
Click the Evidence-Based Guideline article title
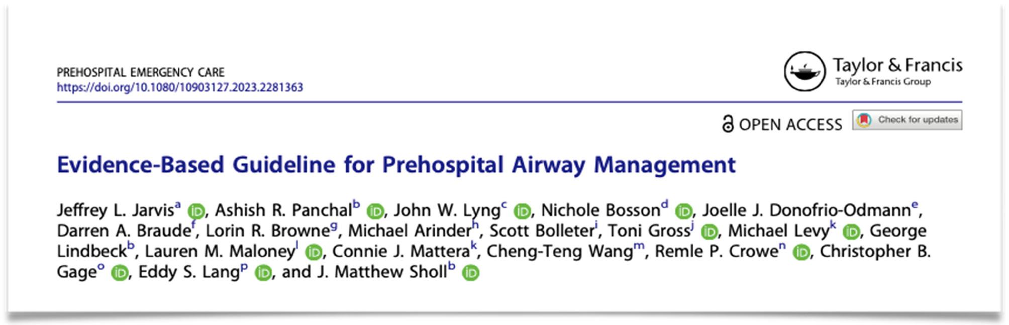tap(396, 165)
